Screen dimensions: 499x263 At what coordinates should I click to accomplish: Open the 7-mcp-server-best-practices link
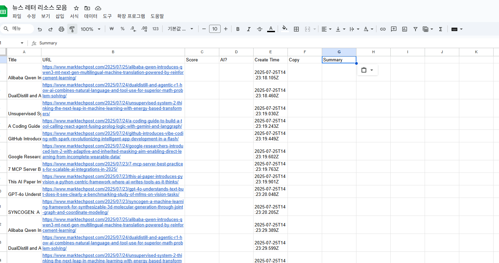(x=113, y=166)
